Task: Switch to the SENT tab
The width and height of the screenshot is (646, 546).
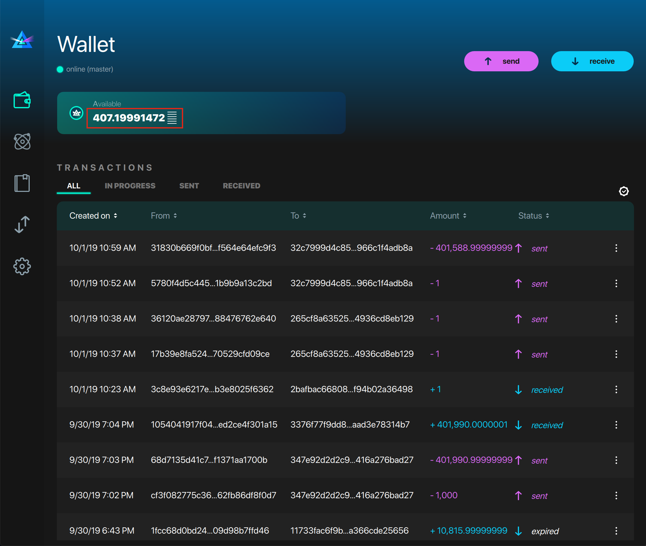Action: tap(189, 186)
